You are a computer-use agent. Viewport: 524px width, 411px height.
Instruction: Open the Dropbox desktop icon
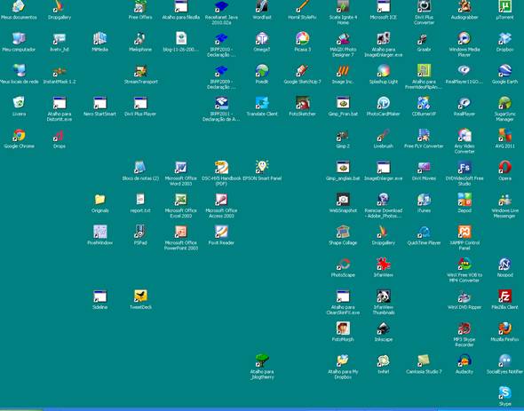pos(504,38)
